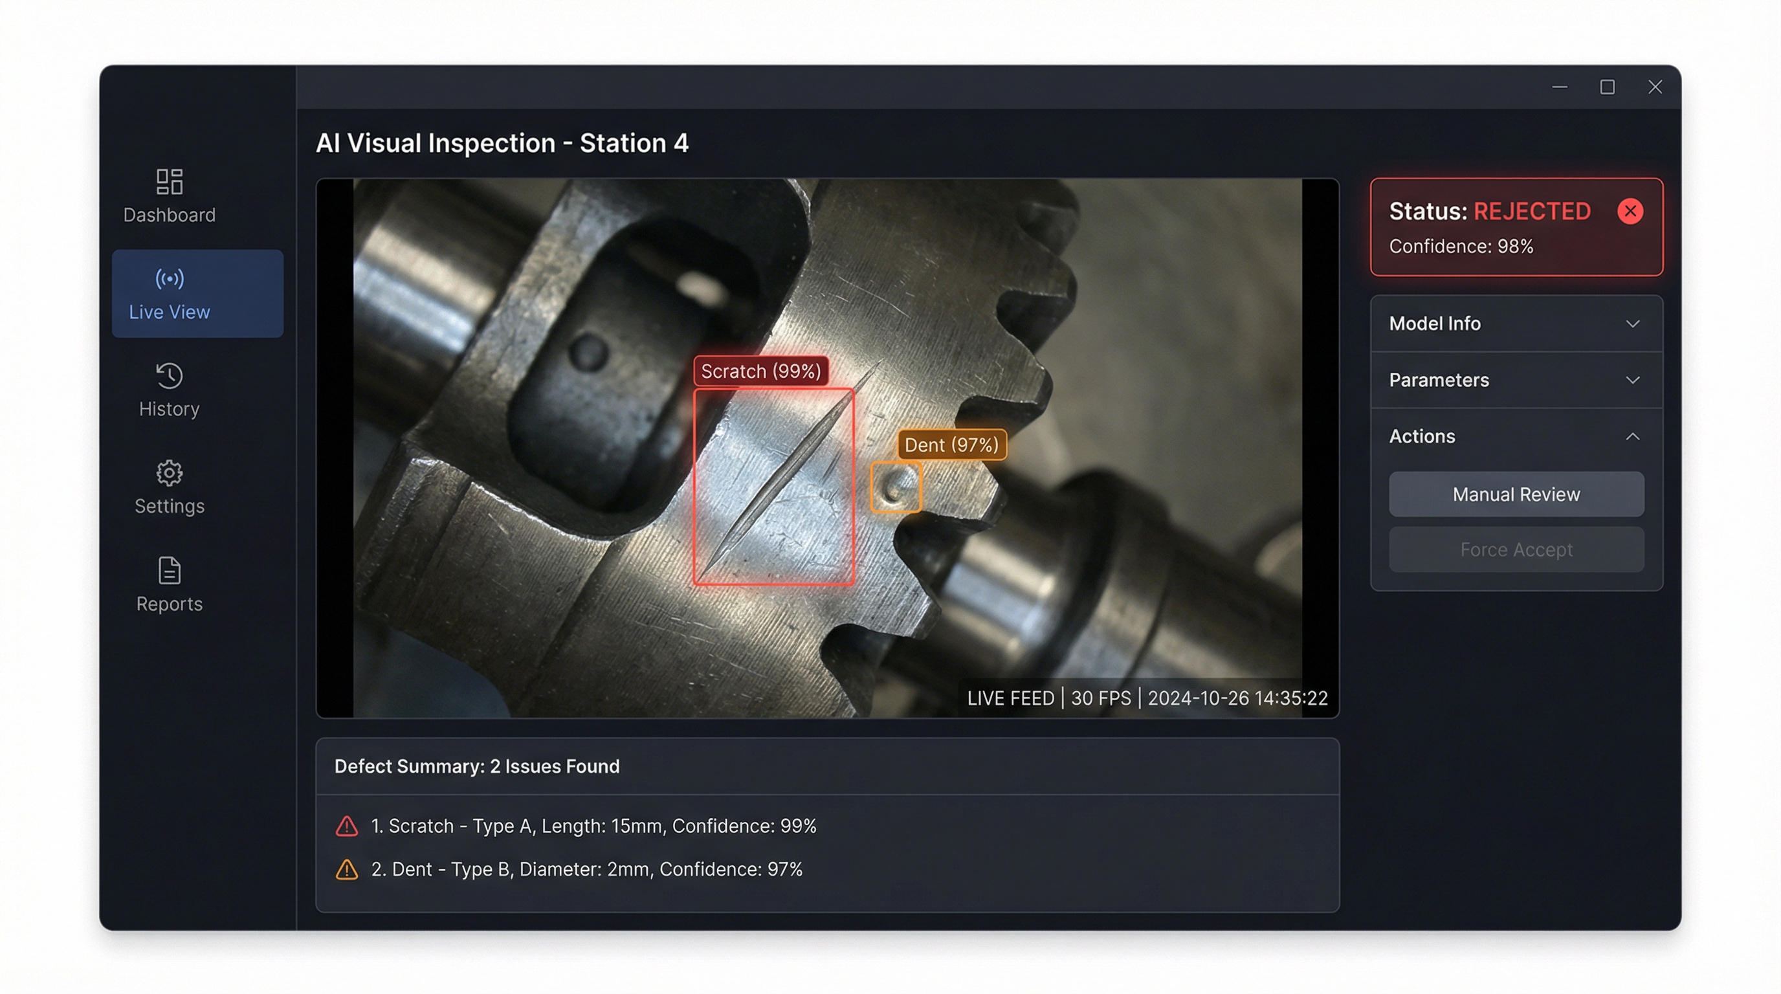Click the Confidence: 98% indicator
The image size is (1781, 994).
click(x=1460, y=246)
